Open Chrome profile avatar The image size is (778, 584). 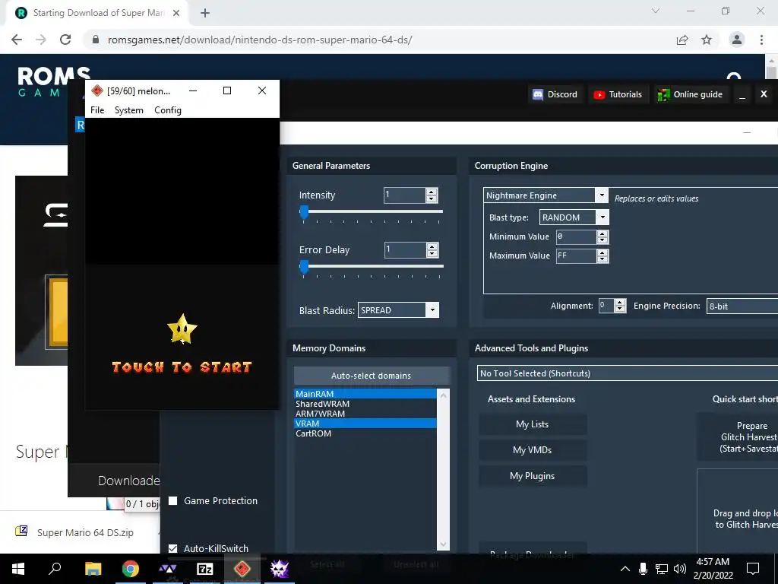737,40
